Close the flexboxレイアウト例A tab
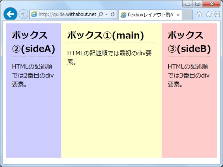223x167 pixels. click(178, 15)
